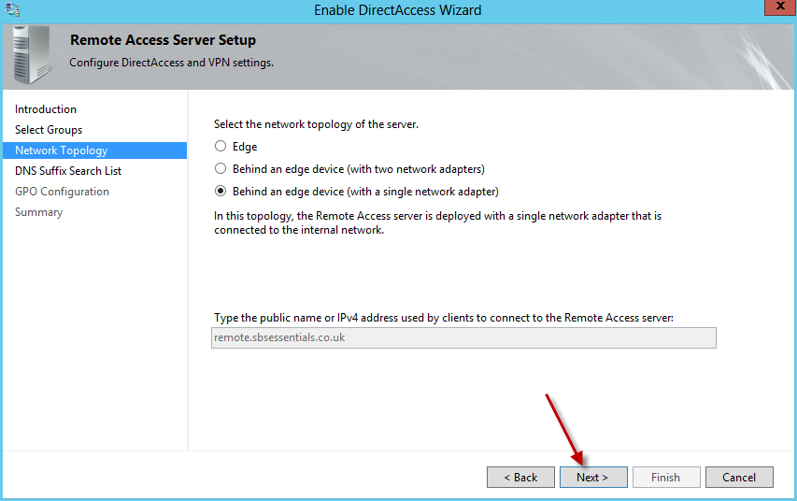Cancel the DirectAccess wizard
This screenshot has width=797, height=501.
point(738,478)
